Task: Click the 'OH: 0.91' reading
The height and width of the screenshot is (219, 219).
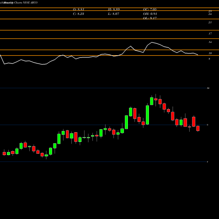Action: point(150,14)
